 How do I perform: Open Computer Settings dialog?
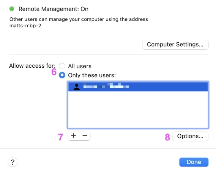tap(175, 45)
